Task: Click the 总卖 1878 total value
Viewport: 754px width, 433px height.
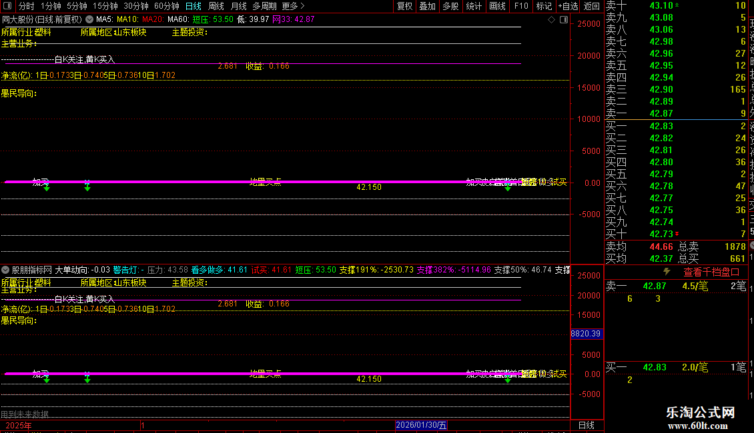Action: (x=735, y=246)
